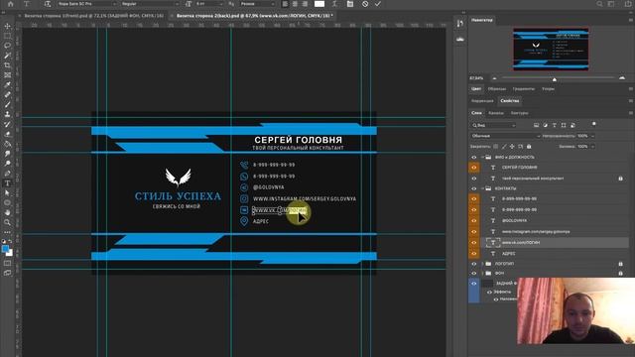Hide the ФОН group
635x357 pixels.
(x=474, y=274)
